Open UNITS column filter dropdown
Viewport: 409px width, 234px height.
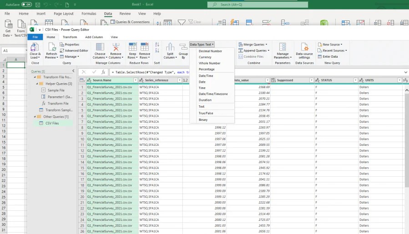(x=399, y=80)
